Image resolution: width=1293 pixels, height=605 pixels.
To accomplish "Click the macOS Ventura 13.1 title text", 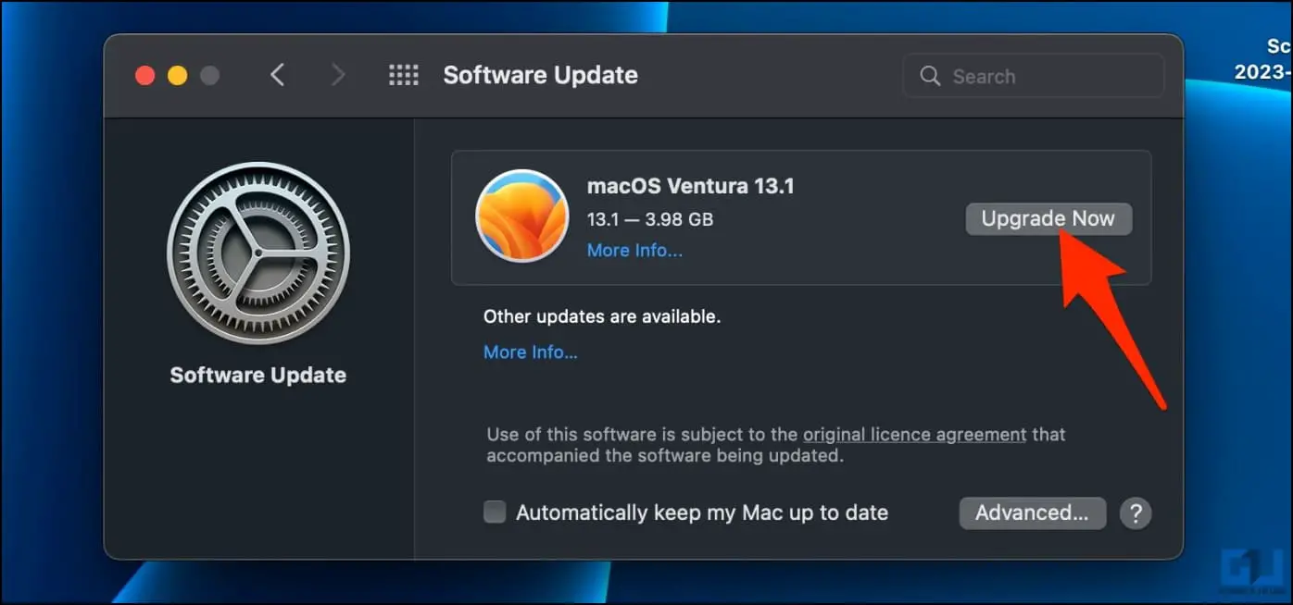I will (x=691, y=186).
